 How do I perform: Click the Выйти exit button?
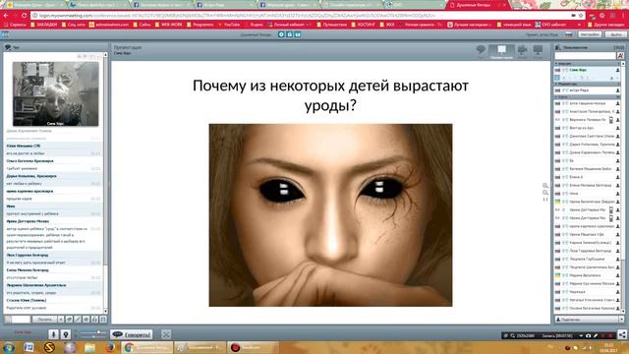[x=616, y=34]
